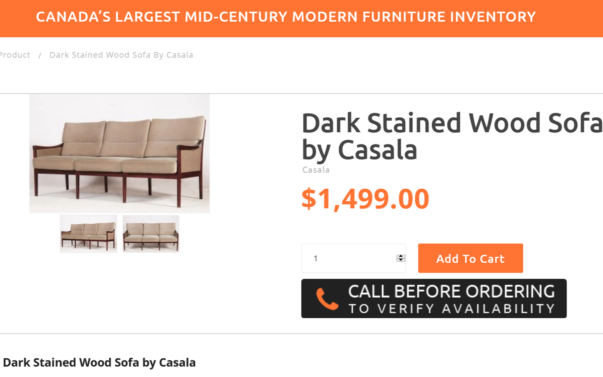
Task: Click the orange phone handset icon
Action: click(327, 299)
